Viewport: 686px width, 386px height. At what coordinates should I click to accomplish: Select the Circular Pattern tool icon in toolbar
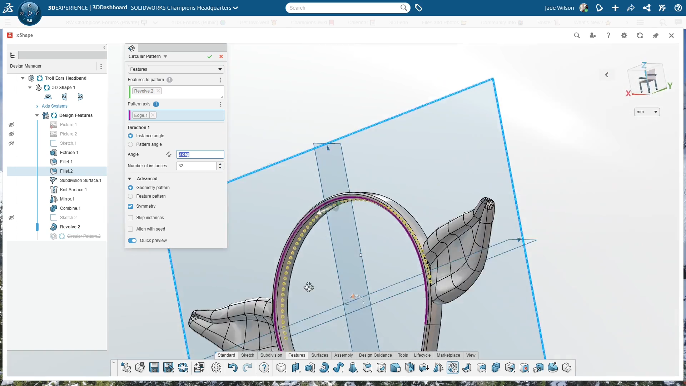point(452,367)
